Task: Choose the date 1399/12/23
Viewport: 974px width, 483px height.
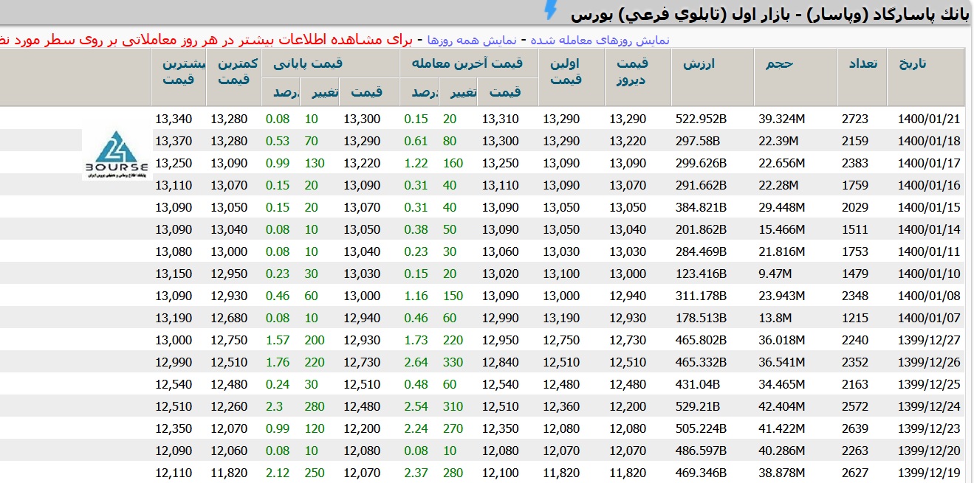Action: [929, 428]
